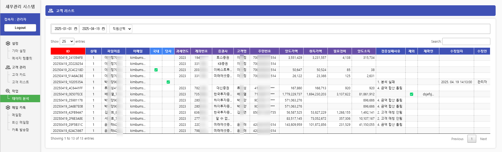Screen dimensions: 502x152
Task: Sort by 필요경비 column header
Action: coord(340,51)
